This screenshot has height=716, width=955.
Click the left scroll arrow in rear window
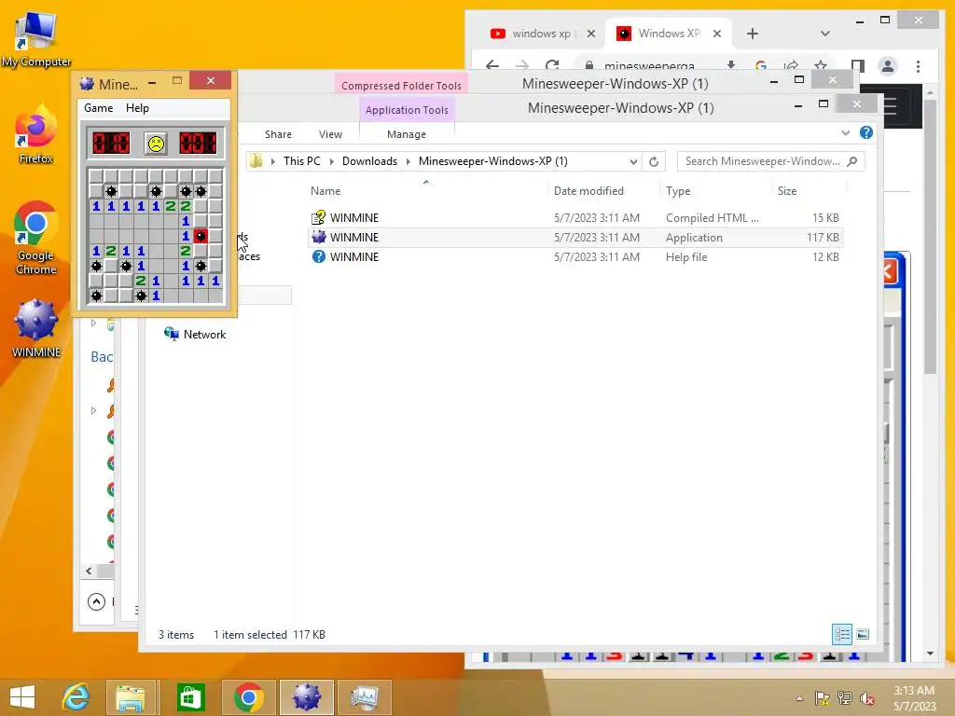89,571
